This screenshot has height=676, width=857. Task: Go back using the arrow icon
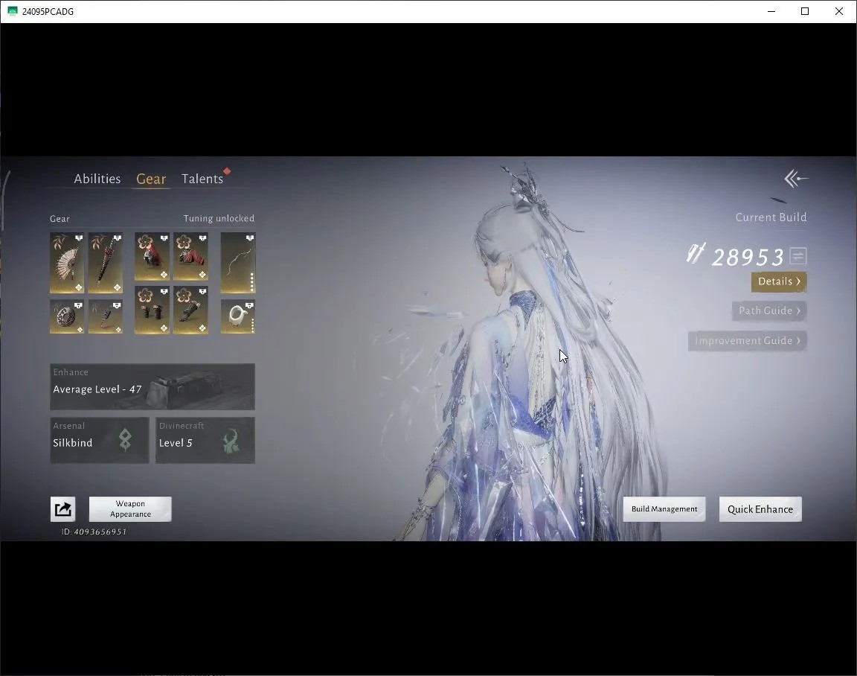[x=796, y=179]
